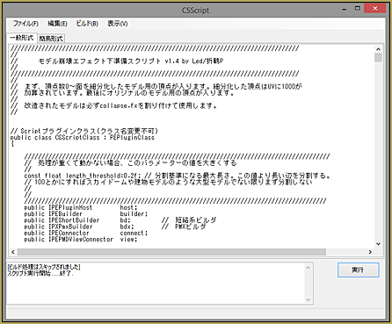Click the vertical scrollbar thumb in editor
Viewport: 392px width, 324px height.
coord(378,57)
